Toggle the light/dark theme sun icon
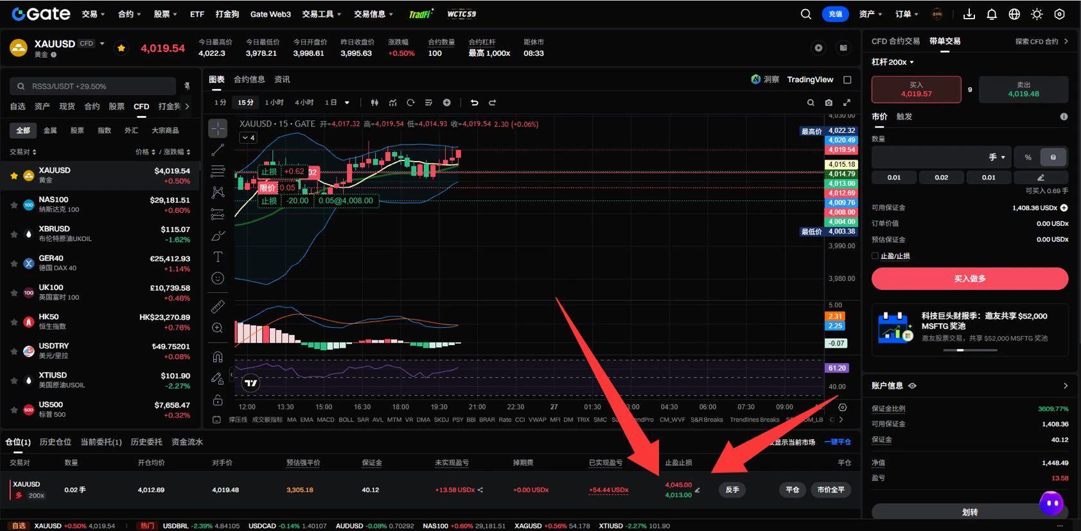This screenshot has height=531, width=1081. tap(1037, 14)
